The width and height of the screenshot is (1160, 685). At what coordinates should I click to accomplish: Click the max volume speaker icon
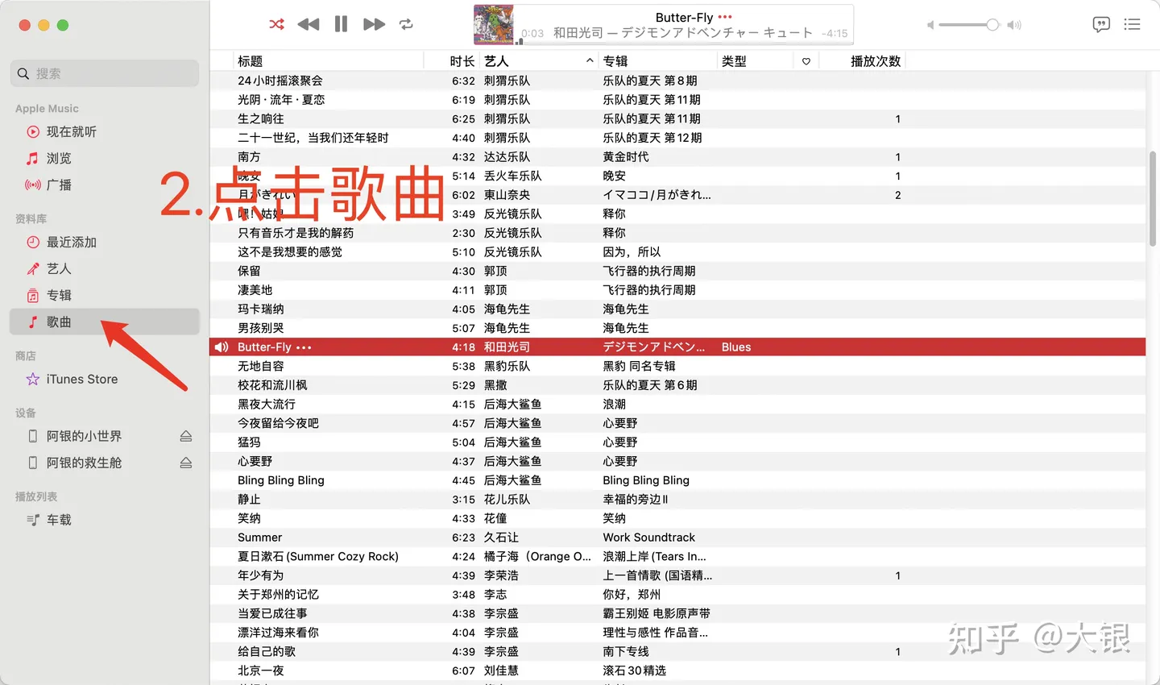[x=1014, y=25]
